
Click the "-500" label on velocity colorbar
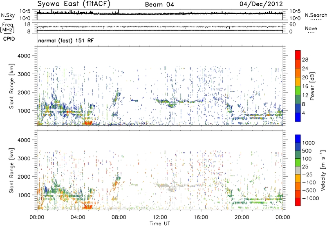click(x=309, y=191)
